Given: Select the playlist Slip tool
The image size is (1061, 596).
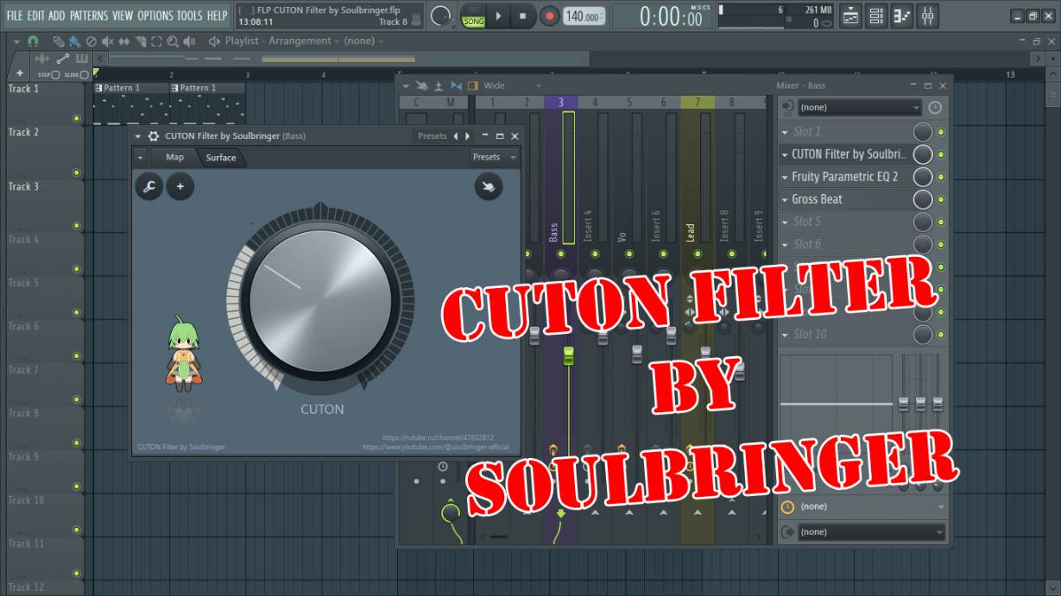Looking at the screenshot, I should [123, 41].
